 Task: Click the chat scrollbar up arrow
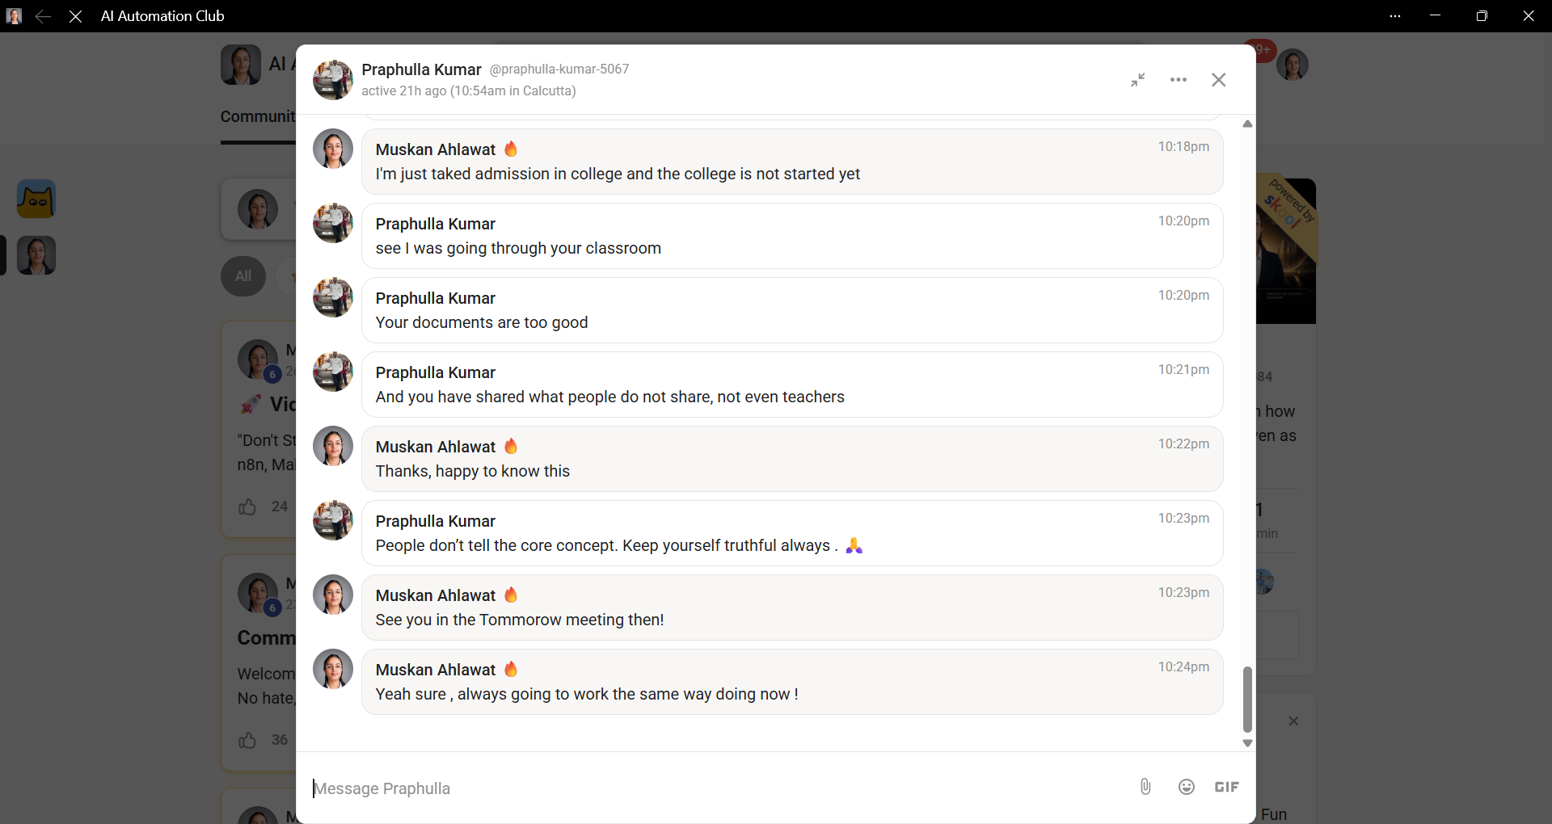(x=1247, y=124)
